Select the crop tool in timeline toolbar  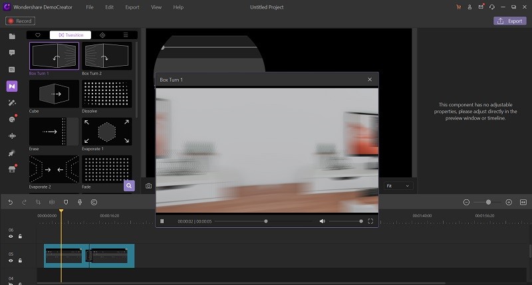point(38,203)
